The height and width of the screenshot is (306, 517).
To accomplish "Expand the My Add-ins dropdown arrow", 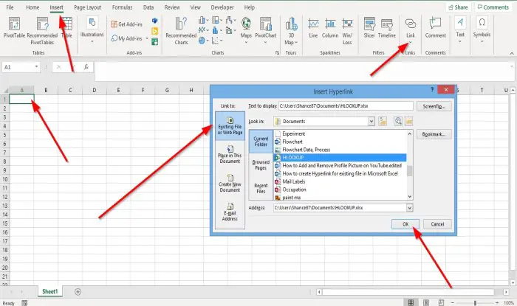I will pos(147,38).
